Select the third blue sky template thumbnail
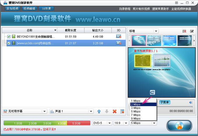The height and width of the screenshot is (136, 198). click(x=169, y=41)
